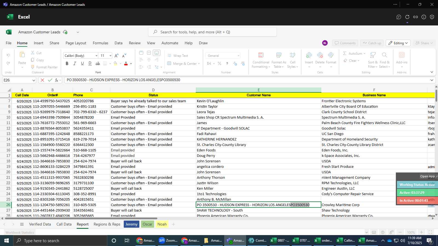Open Font Color dropdown arrow

coord(131,64)
